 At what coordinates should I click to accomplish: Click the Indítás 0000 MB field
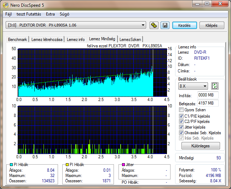(208, 95)
